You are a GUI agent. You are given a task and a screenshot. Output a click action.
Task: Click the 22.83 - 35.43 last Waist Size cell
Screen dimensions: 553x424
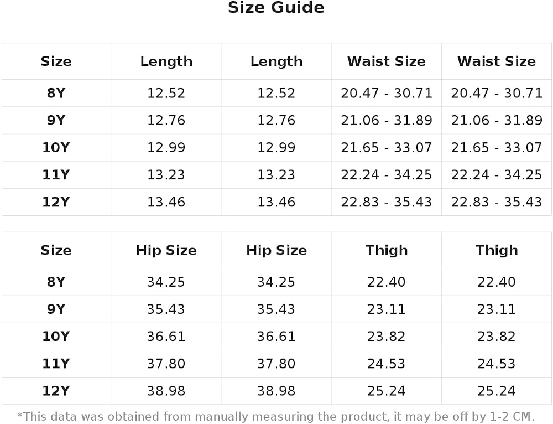pyautogui.click(x=497, y=202)
